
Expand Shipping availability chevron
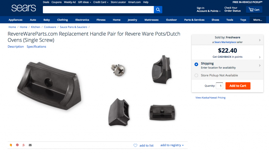[260, 65]
